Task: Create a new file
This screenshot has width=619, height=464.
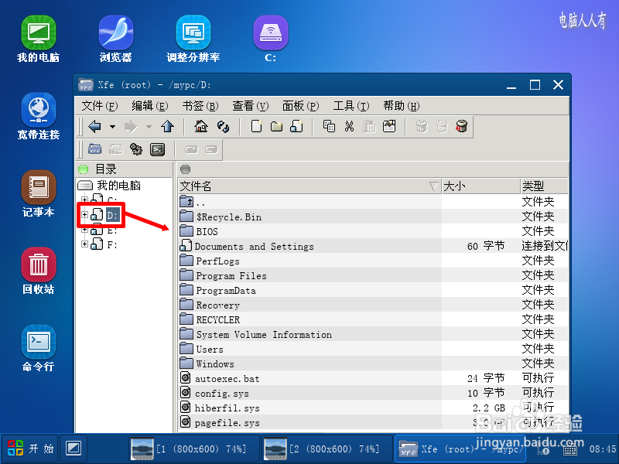Action: 257,126
